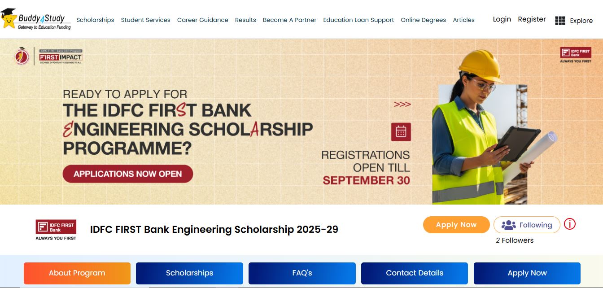
Task: Open the Explore grid icon
Action: pos(560,21)
